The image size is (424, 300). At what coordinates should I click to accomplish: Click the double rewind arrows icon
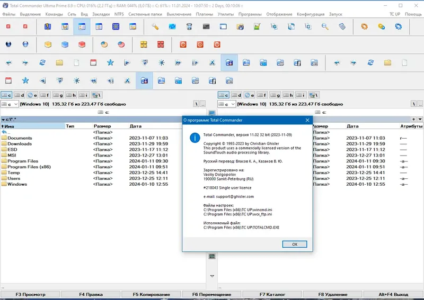click(94, 80)
